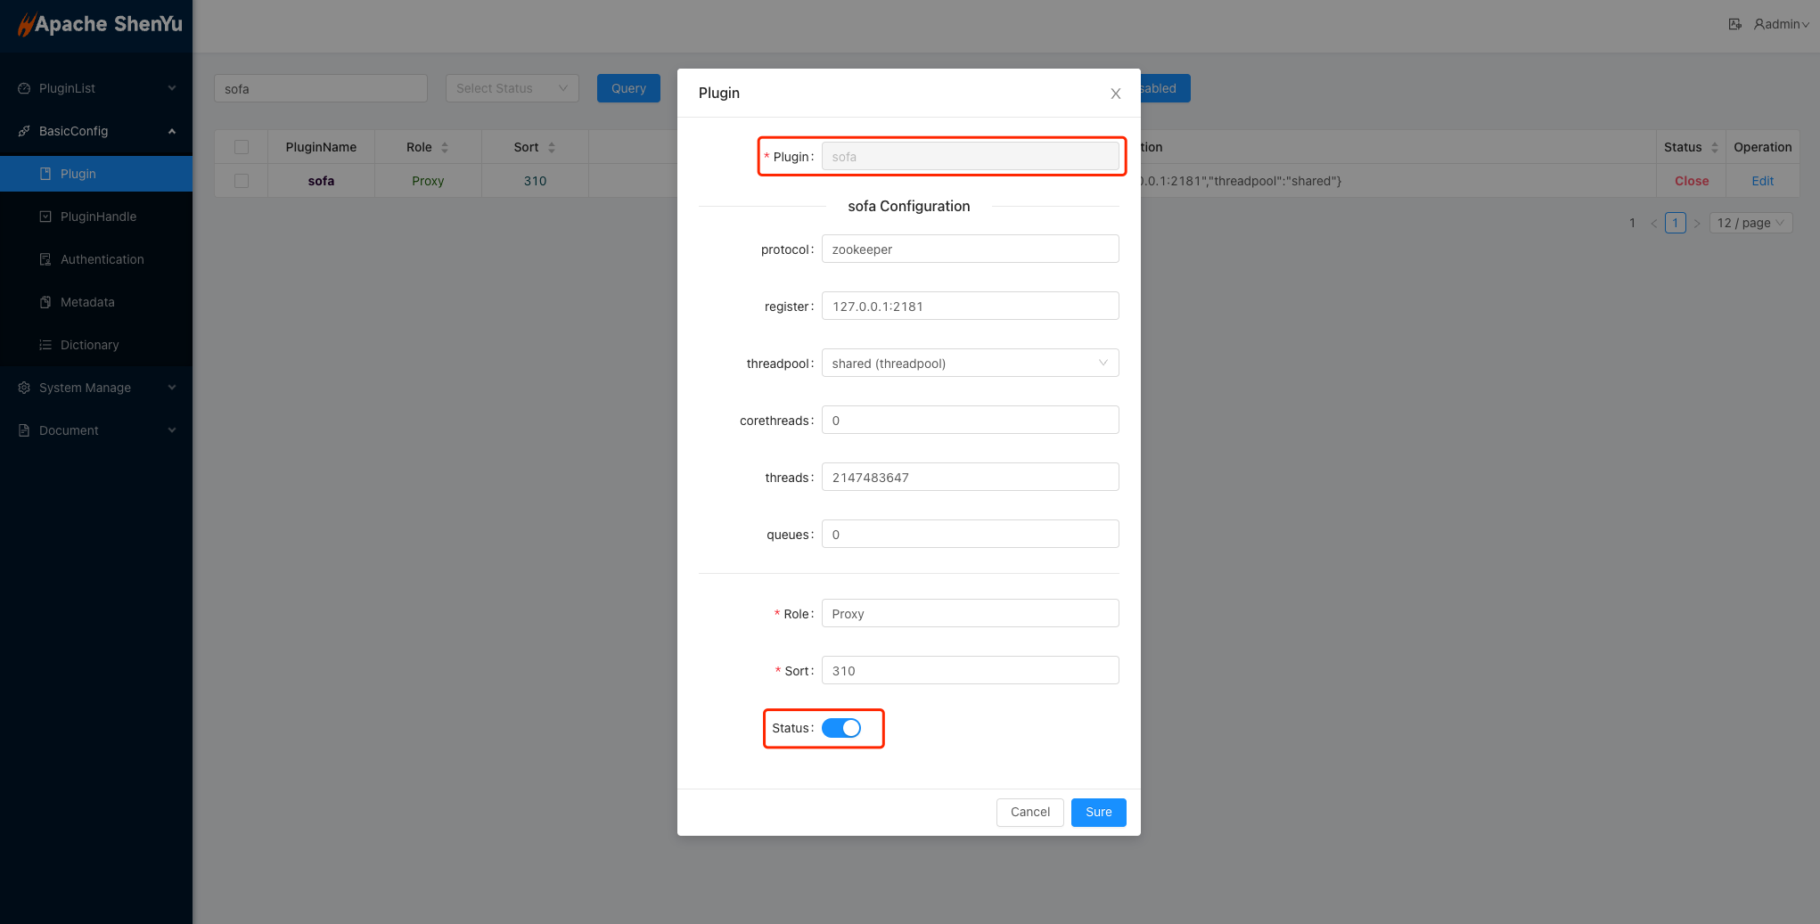Click the PluginHandle icon in sidebar

pos(45,217)
